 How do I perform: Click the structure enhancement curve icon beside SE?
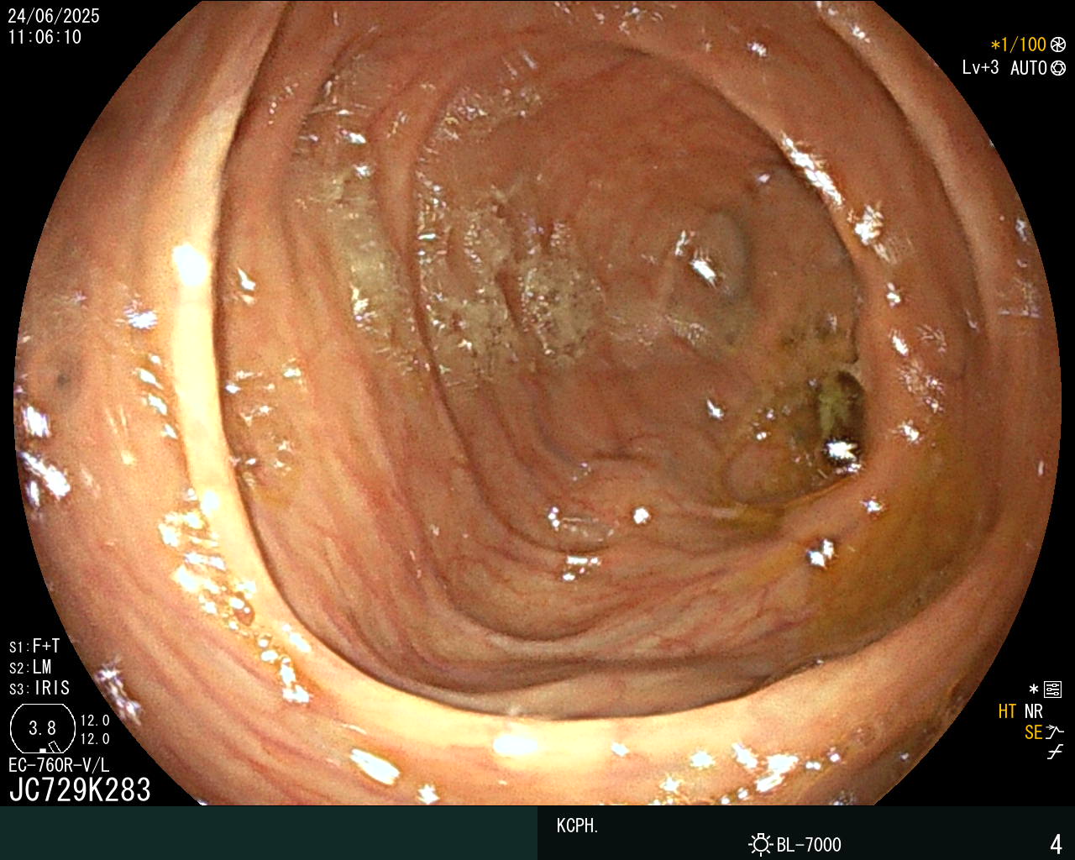[1055, 732]
